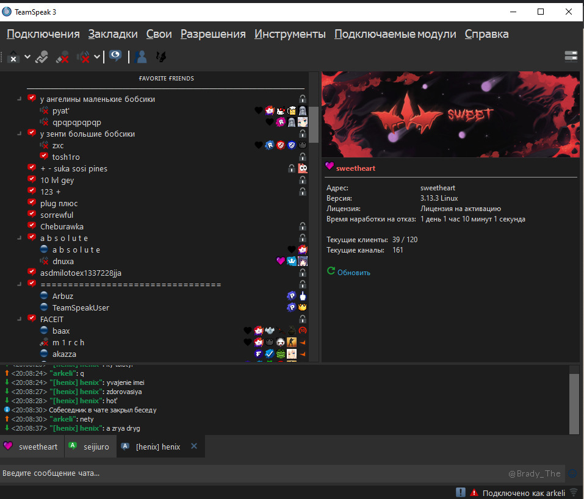Open the away status dropdown arrow
Image resolution: width=584 pixels, height=499 pixels.
tap(27, 57)
